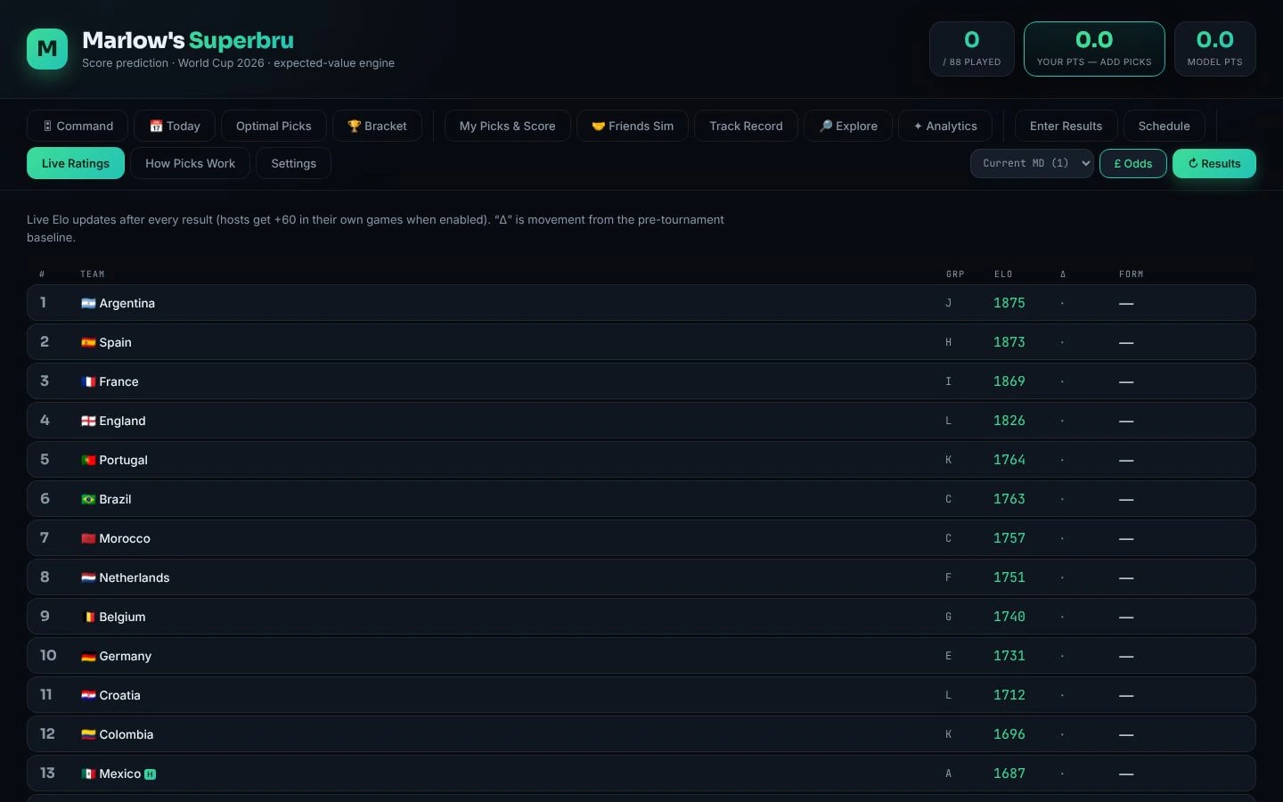Click the Belgium flag icon
The height and width of the screenshot is (802, 1283).
click(88, 617)
